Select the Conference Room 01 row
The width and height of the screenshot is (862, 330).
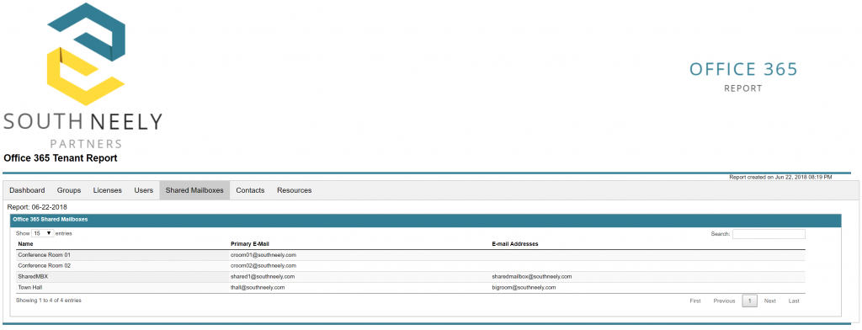click(x=411, y=255)
